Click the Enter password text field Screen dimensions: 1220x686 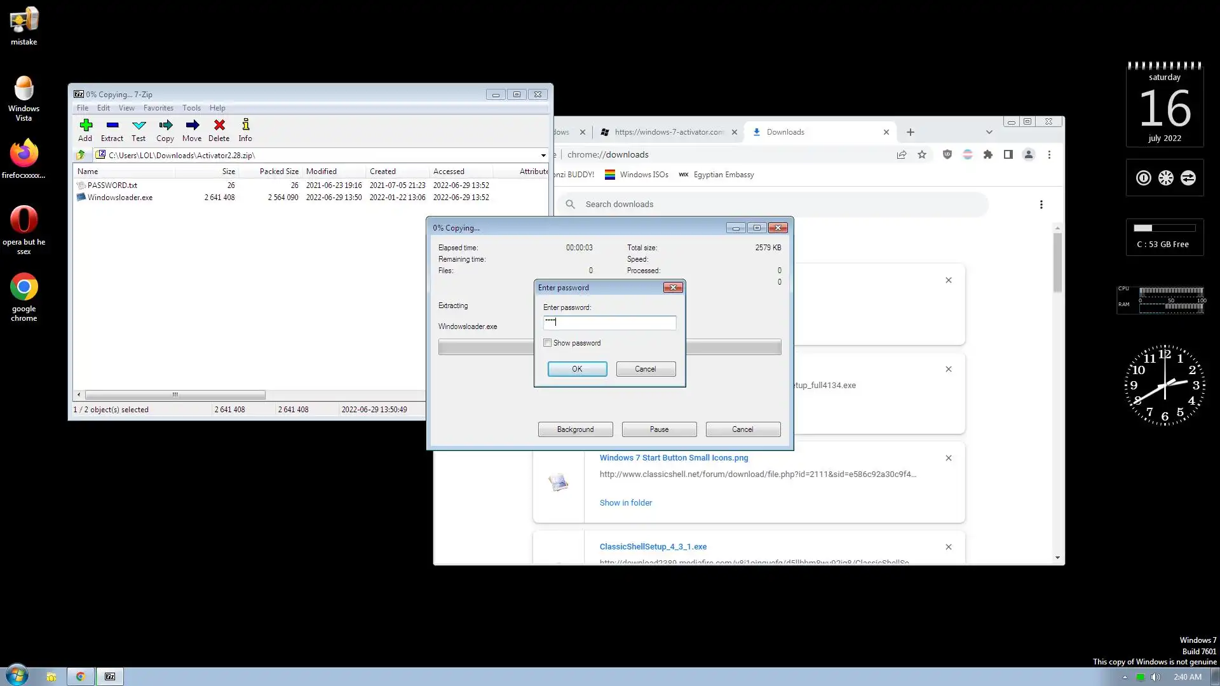pos(609,323)
